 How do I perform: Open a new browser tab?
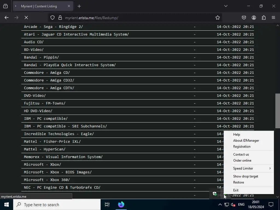pyautogui.click(x=79, y=6)
